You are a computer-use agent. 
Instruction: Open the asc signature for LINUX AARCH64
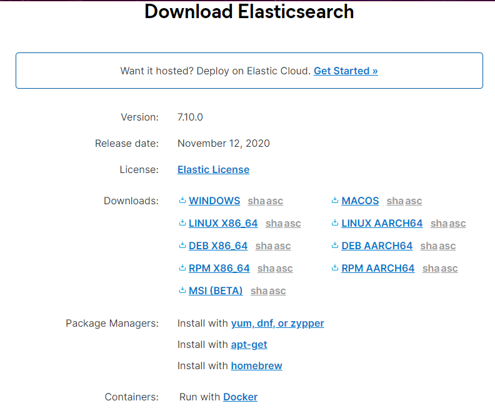457,224
